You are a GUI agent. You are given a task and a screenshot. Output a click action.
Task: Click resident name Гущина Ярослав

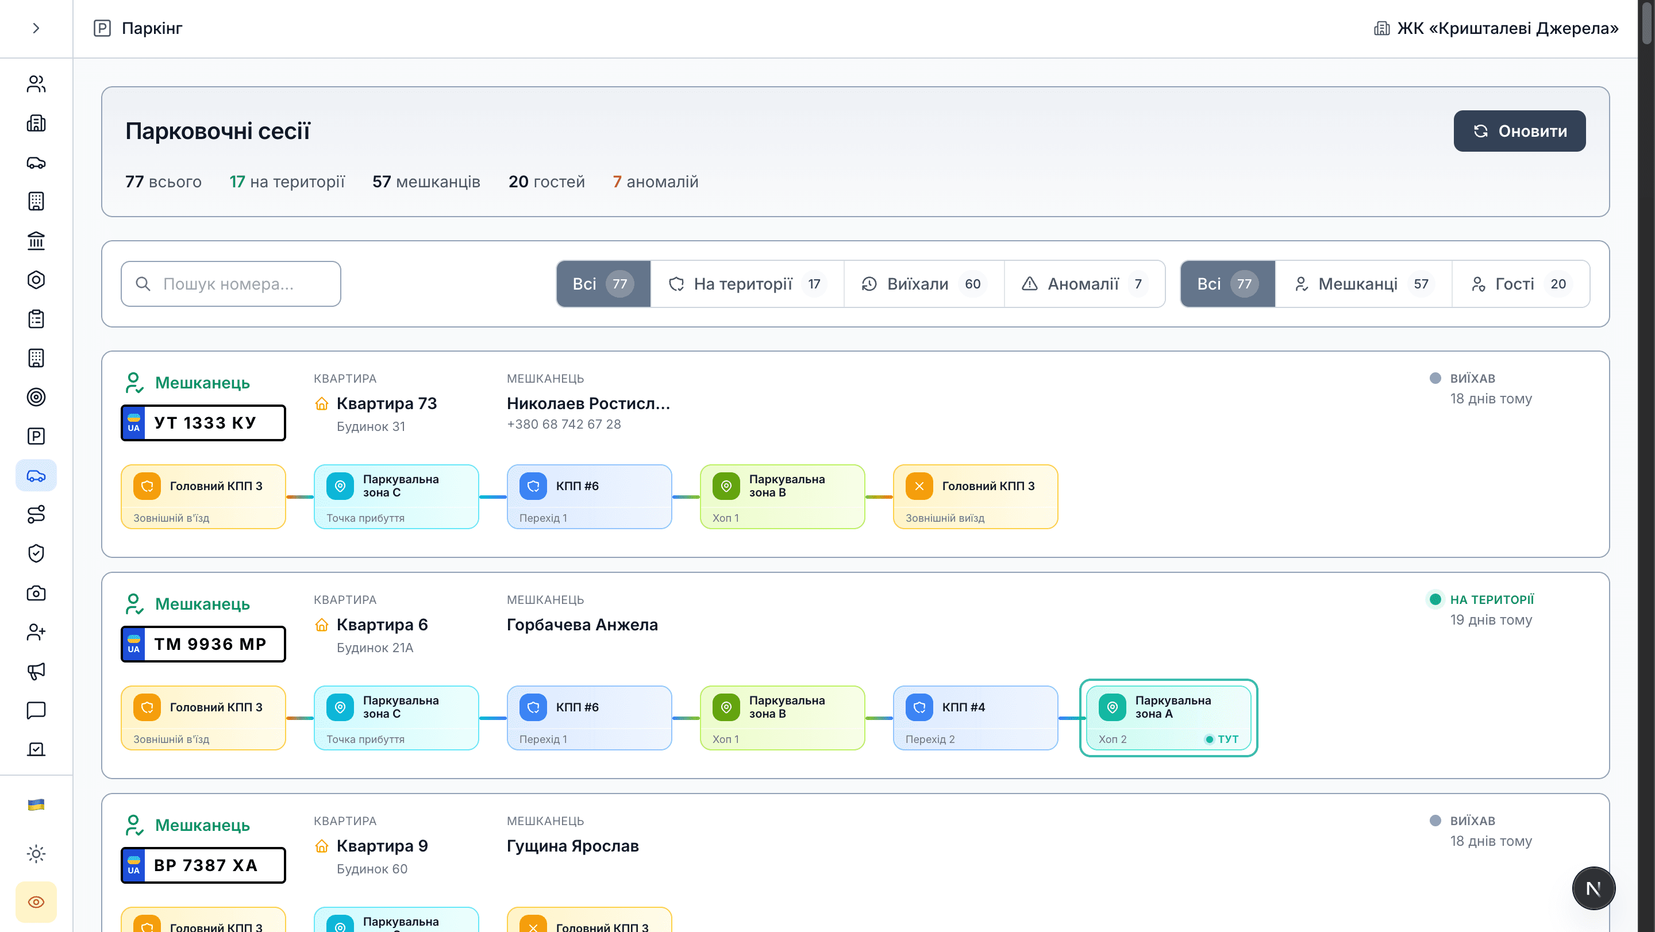pos(572,846)
